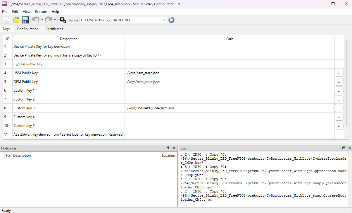Browse path for Custom Key 4
Screen dimensions: 352x213
tap(339, 117)
